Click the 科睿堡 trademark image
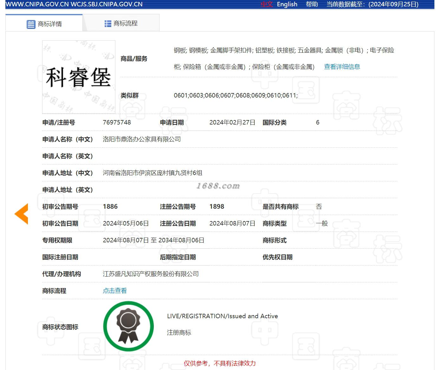This screenshot has width=436, height=370. pyautogui.click(x=79, y=77)
